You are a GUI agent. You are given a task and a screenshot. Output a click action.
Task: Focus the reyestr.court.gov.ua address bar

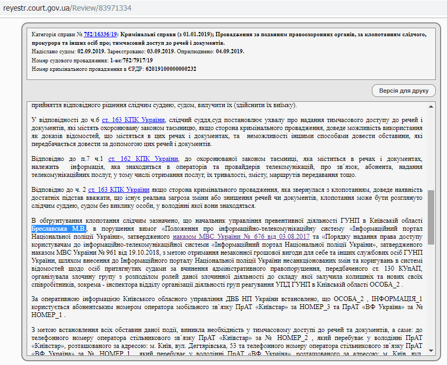[x=68, y=9]
